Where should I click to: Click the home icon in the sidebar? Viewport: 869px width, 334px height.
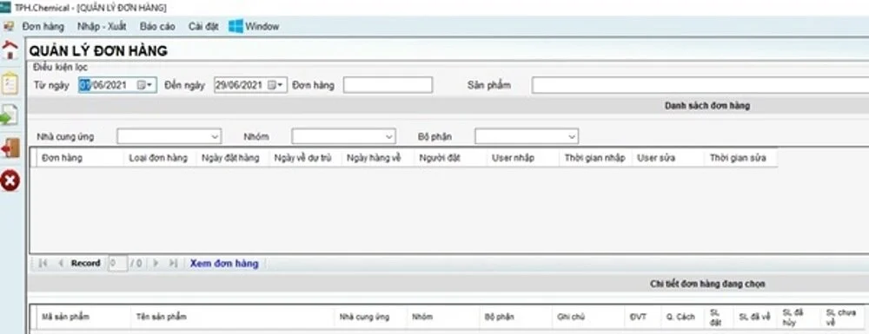pos(10,50)
